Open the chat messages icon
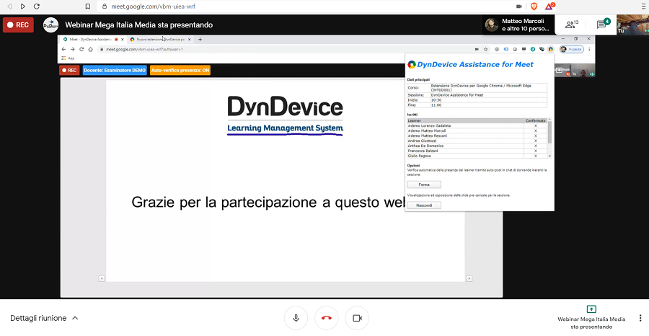 (601, 25)
